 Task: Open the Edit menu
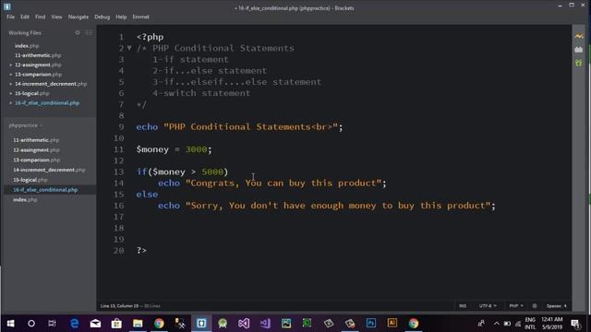pyautogui.click(x=25, y=17)
